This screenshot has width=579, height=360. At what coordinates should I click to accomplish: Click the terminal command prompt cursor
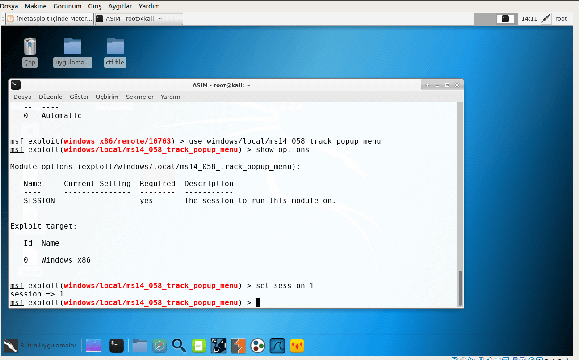pyautogui.click(x=258, y=303)
